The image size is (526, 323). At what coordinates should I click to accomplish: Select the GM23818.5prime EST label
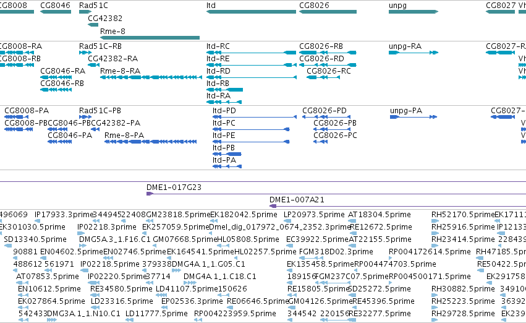coord(178,215)
